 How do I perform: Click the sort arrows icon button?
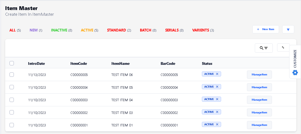tap(283, 47)
